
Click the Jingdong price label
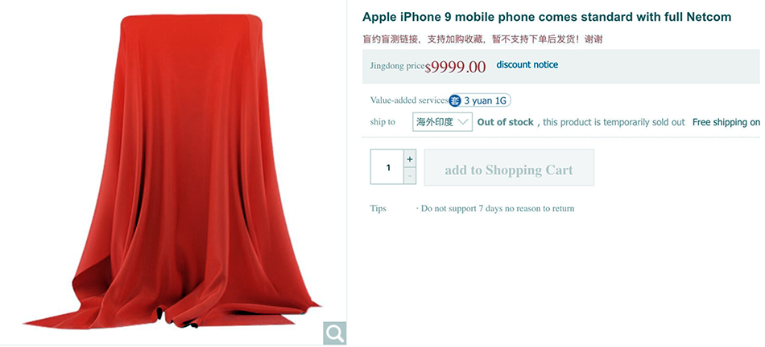coord(397,66)
